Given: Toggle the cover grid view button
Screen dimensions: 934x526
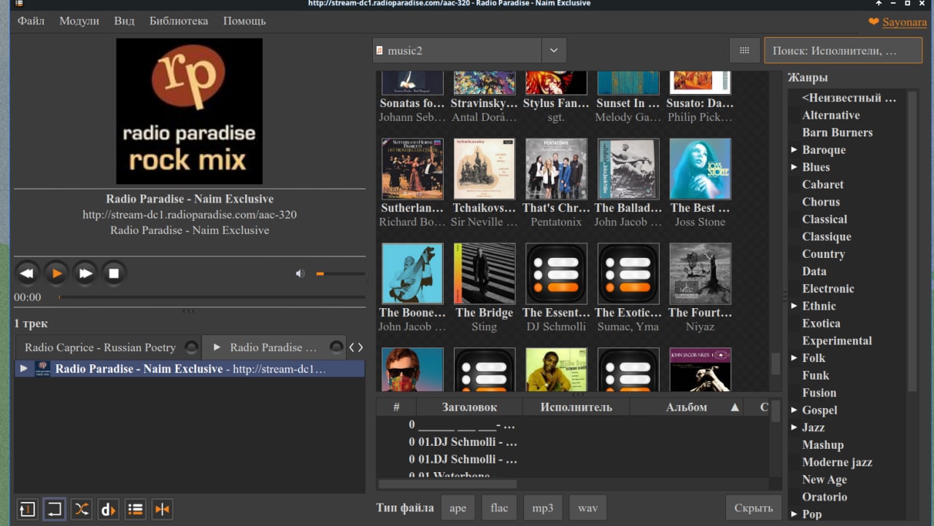Looking at the screenshot, I should point(744,50).
